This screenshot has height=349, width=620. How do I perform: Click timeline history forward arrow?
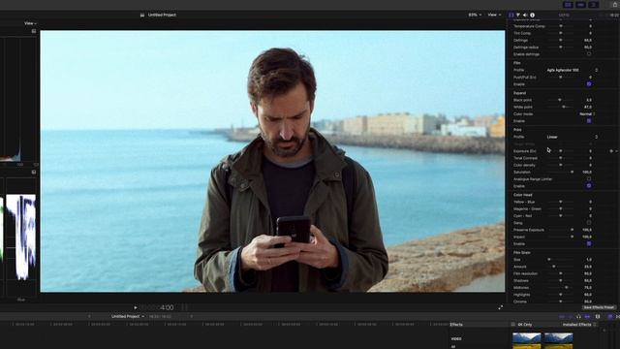click(x=192, y=317)
